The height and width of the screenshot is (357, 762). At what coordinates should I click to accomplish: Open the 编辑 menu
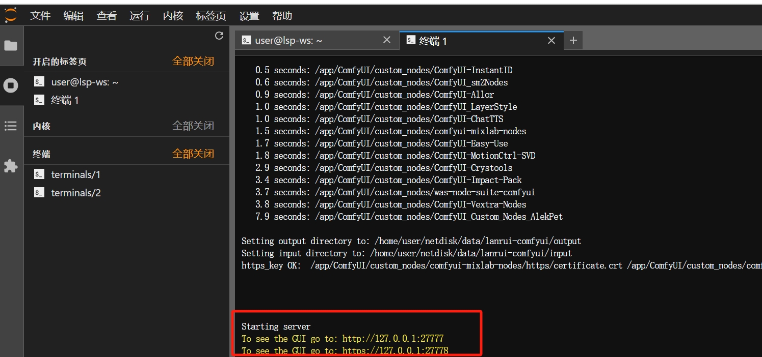[73, 16]
